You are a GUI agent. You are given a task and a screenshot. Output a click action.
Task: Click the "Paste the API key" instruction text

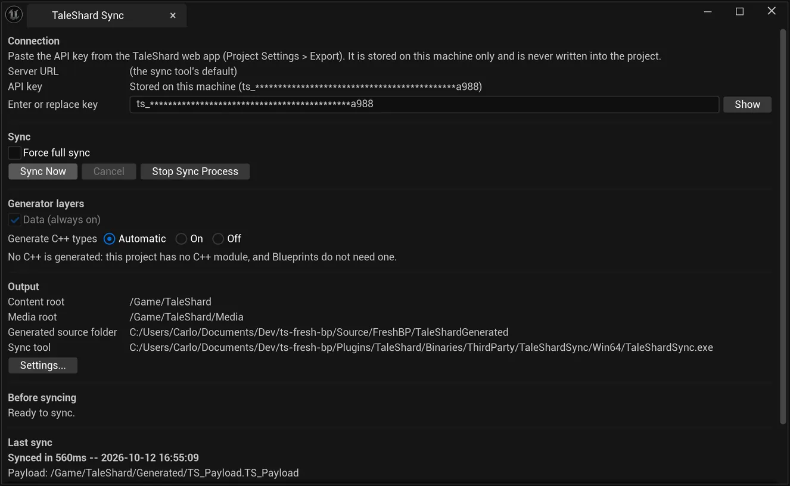pyautogui.click(x=334, y=57)
